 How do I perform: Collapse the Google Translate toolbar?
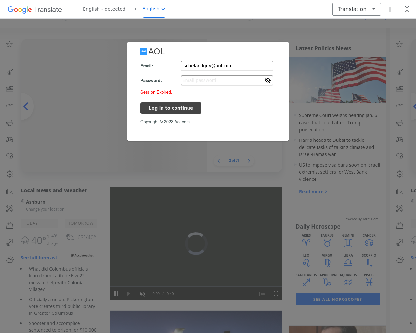(x=407, y=9)
